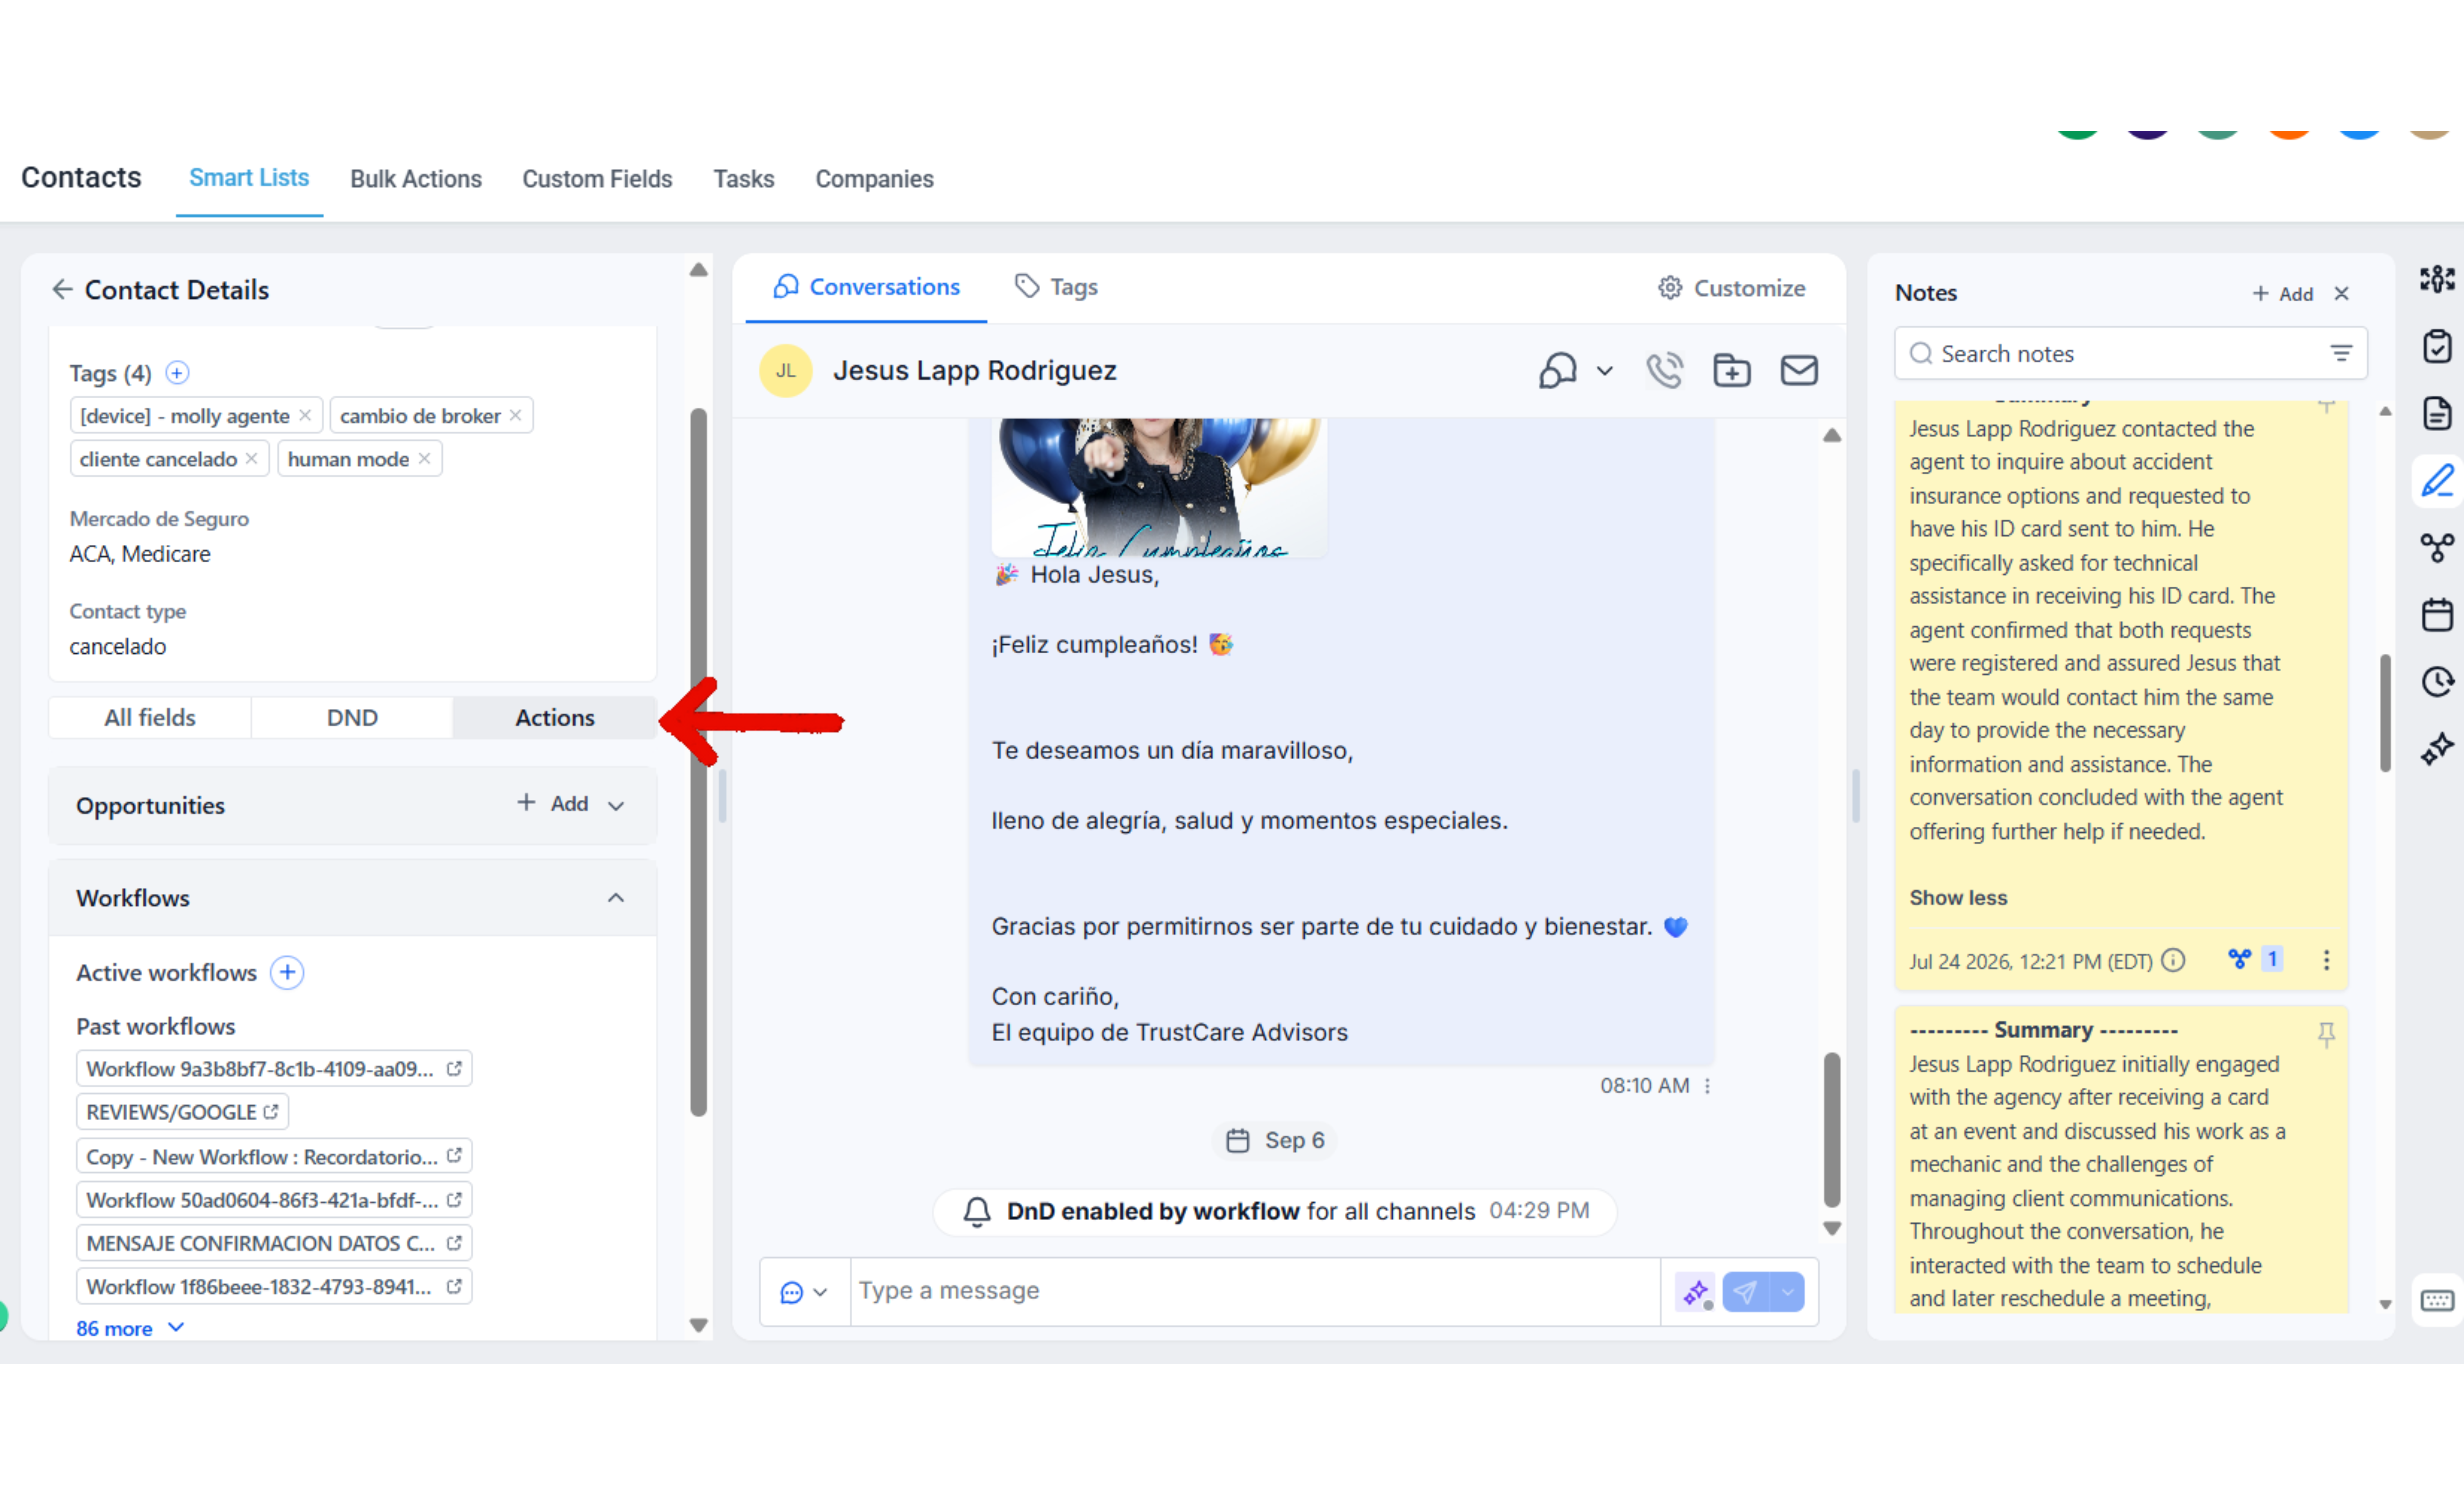Add a new tag with plus icon
The image size is (2464, 1495).
[177, 373]
